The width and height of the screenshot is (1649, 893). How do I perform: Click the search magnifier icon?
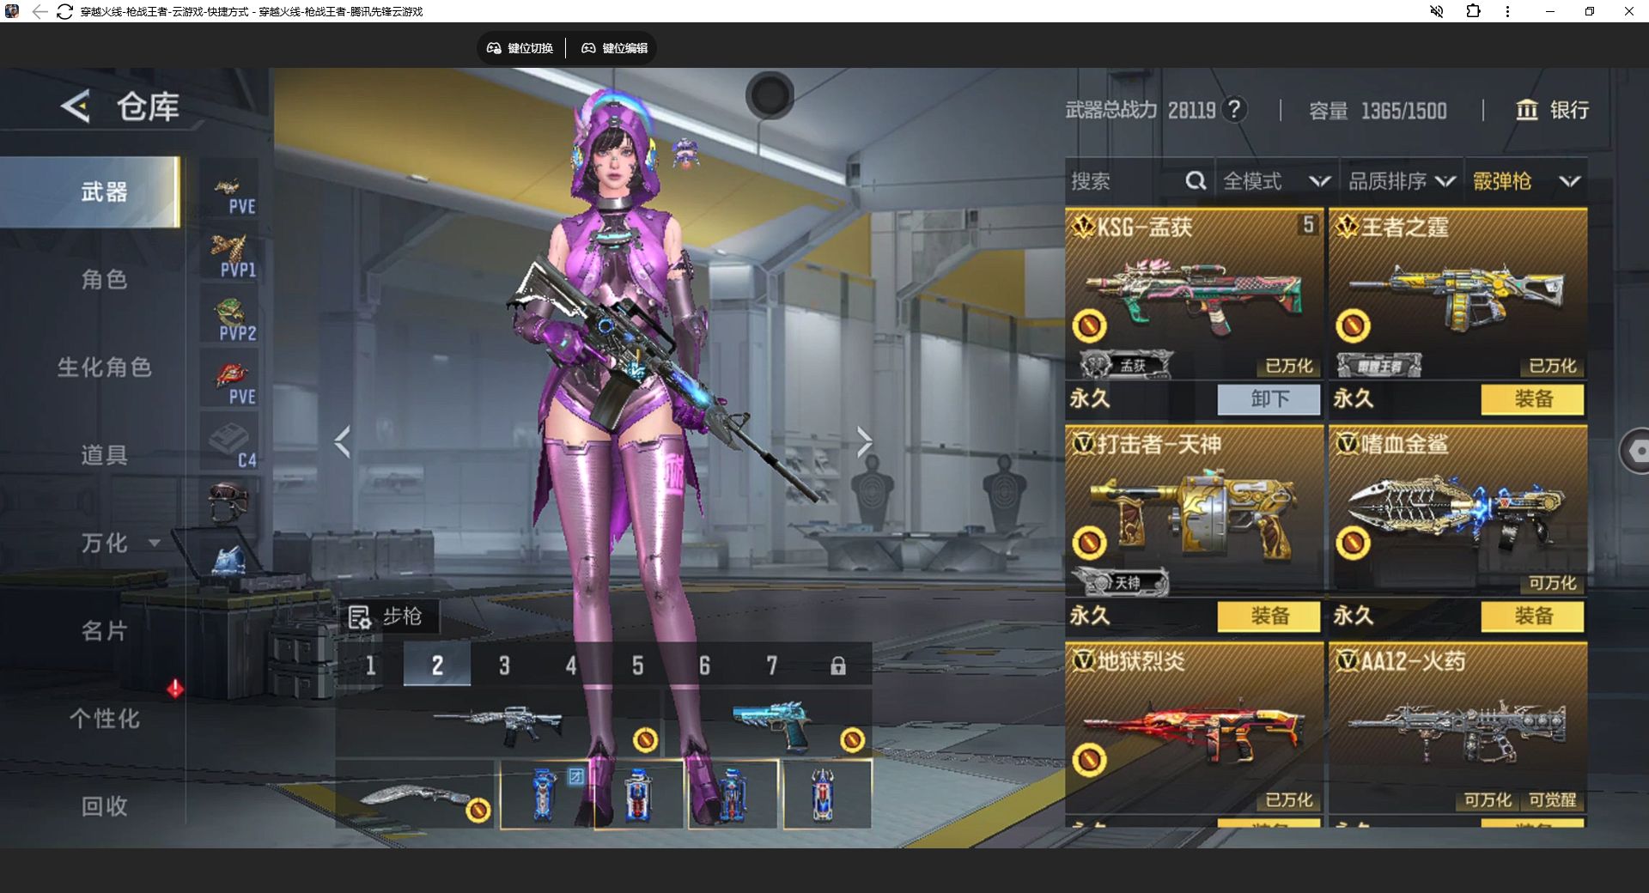[x=1196, y=181]
